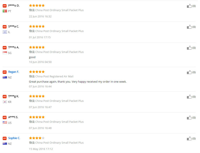
Task: Click thumbs-up icon on P***o D. review
Action: [x=189, y=6]
